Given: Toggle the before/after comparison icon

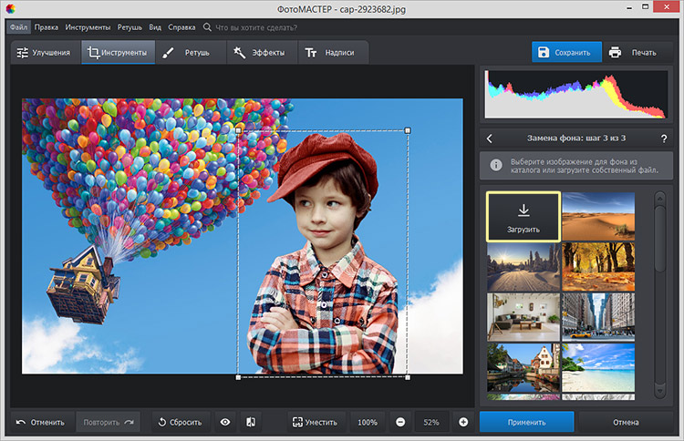Looking at the screenshot, I should [x=252, y=422].
